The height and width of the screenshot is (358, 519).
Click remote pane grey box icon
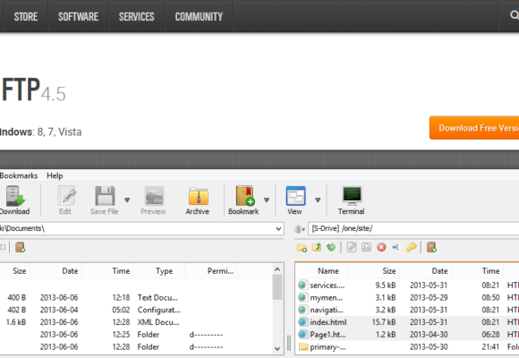pos(366,247)
